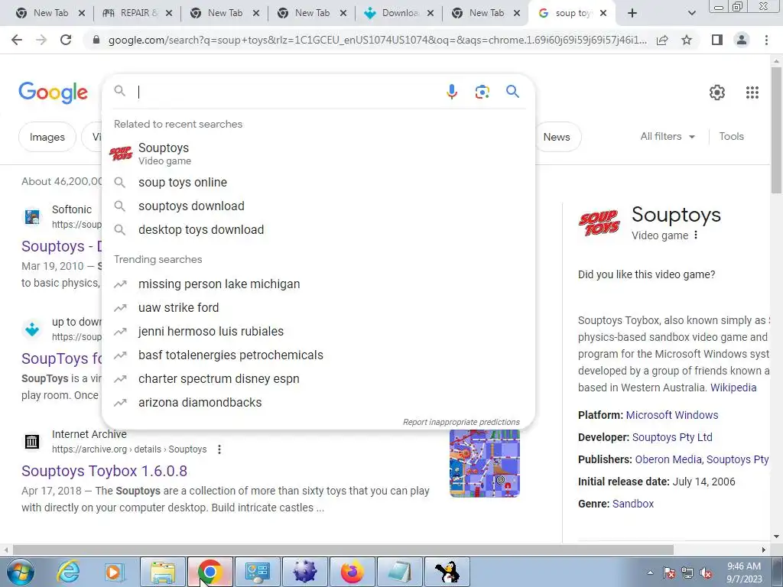783x587 pixels.
Task: Open the Wikipedia link in knowledge panel
Action: [x=733, y=388]
